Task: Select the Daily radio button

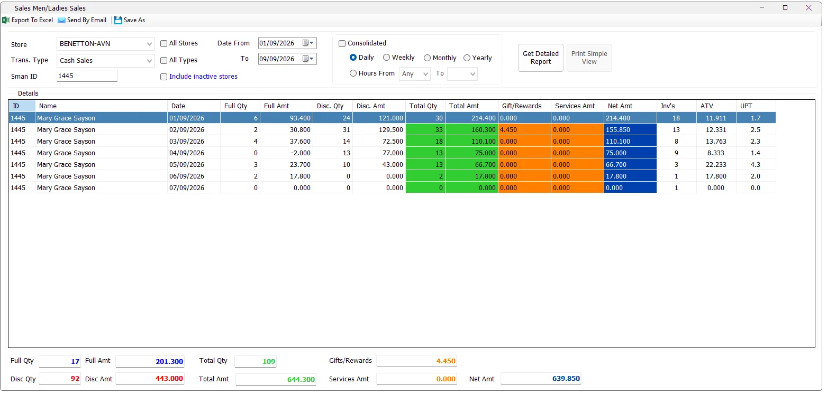Action: (353, 58)
